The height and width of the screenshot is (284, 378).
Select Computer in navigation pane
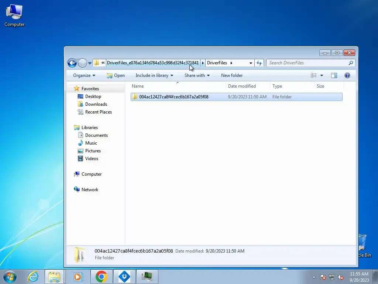[92, 174]
